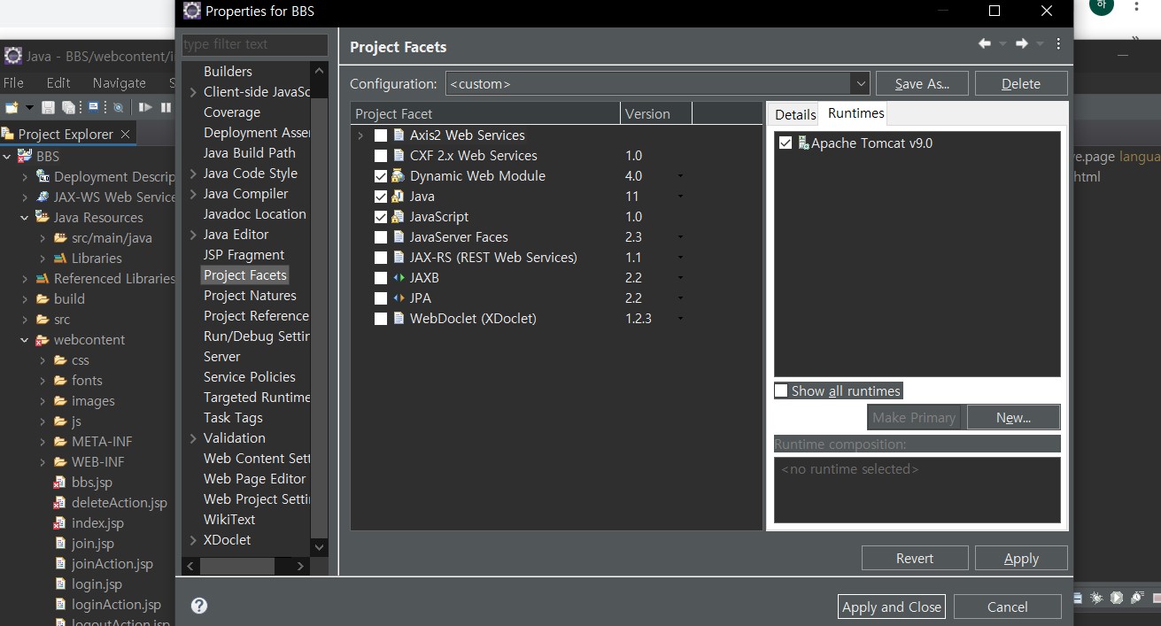Click the forward arrow in Project Facets header
This screenshot has width=1161, height=626.
(x=1021, y=43)
